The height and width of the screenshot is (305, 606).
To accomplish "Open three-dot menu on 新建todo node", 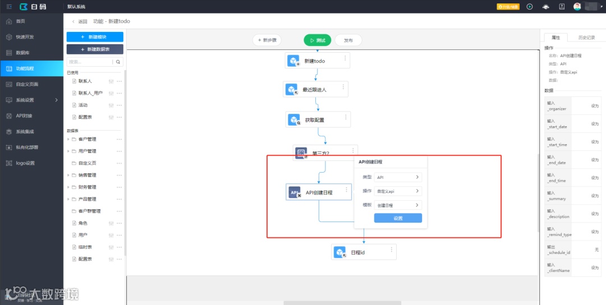I will coord(345,58).
